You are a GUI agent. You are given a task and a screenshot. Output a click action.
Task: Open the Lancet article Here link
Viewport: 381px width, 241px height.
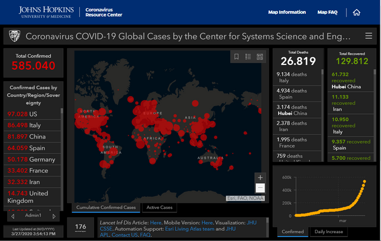[155, 223]
